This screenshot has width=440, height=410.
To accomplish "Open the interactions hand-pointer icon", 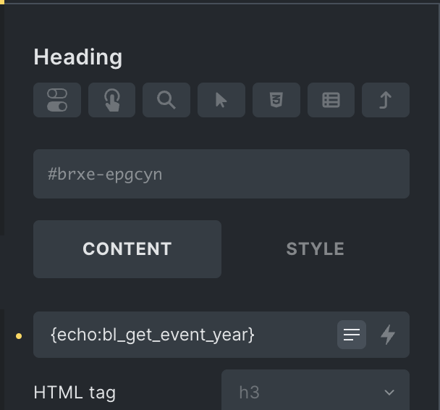I will [x=112, y=100].
